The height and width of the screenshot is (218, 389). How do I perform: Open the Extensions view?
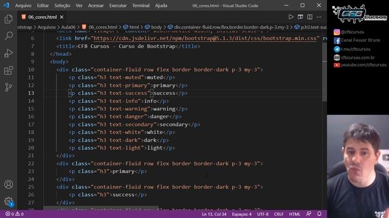point(9,70)
